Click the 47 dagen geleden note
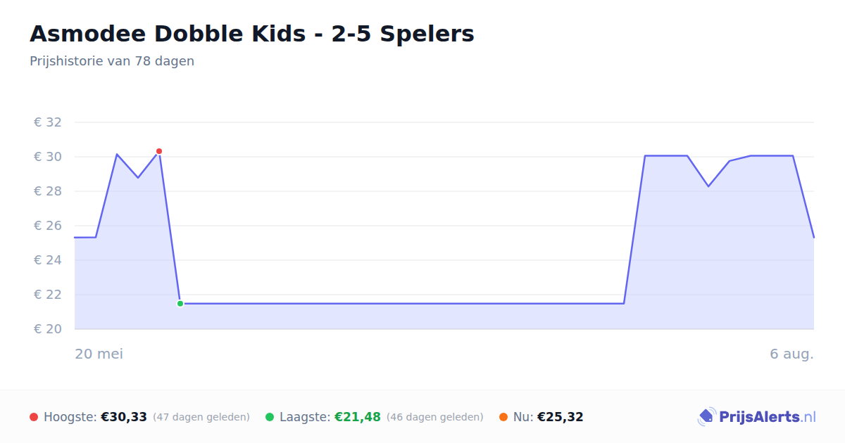845x443 pixels. point(201,417)
